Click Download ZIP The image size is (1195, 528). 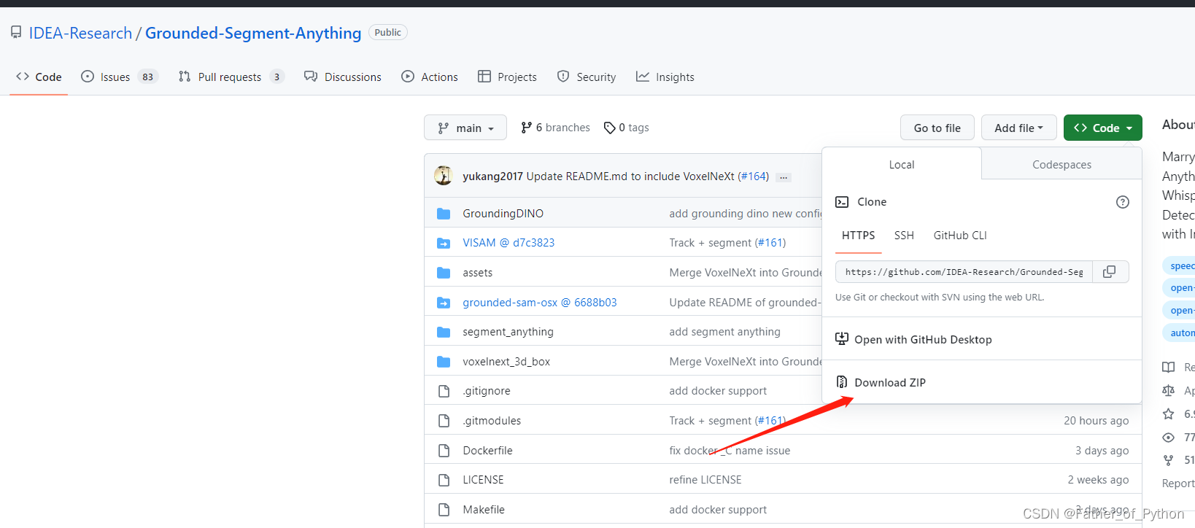coord(889,382)
